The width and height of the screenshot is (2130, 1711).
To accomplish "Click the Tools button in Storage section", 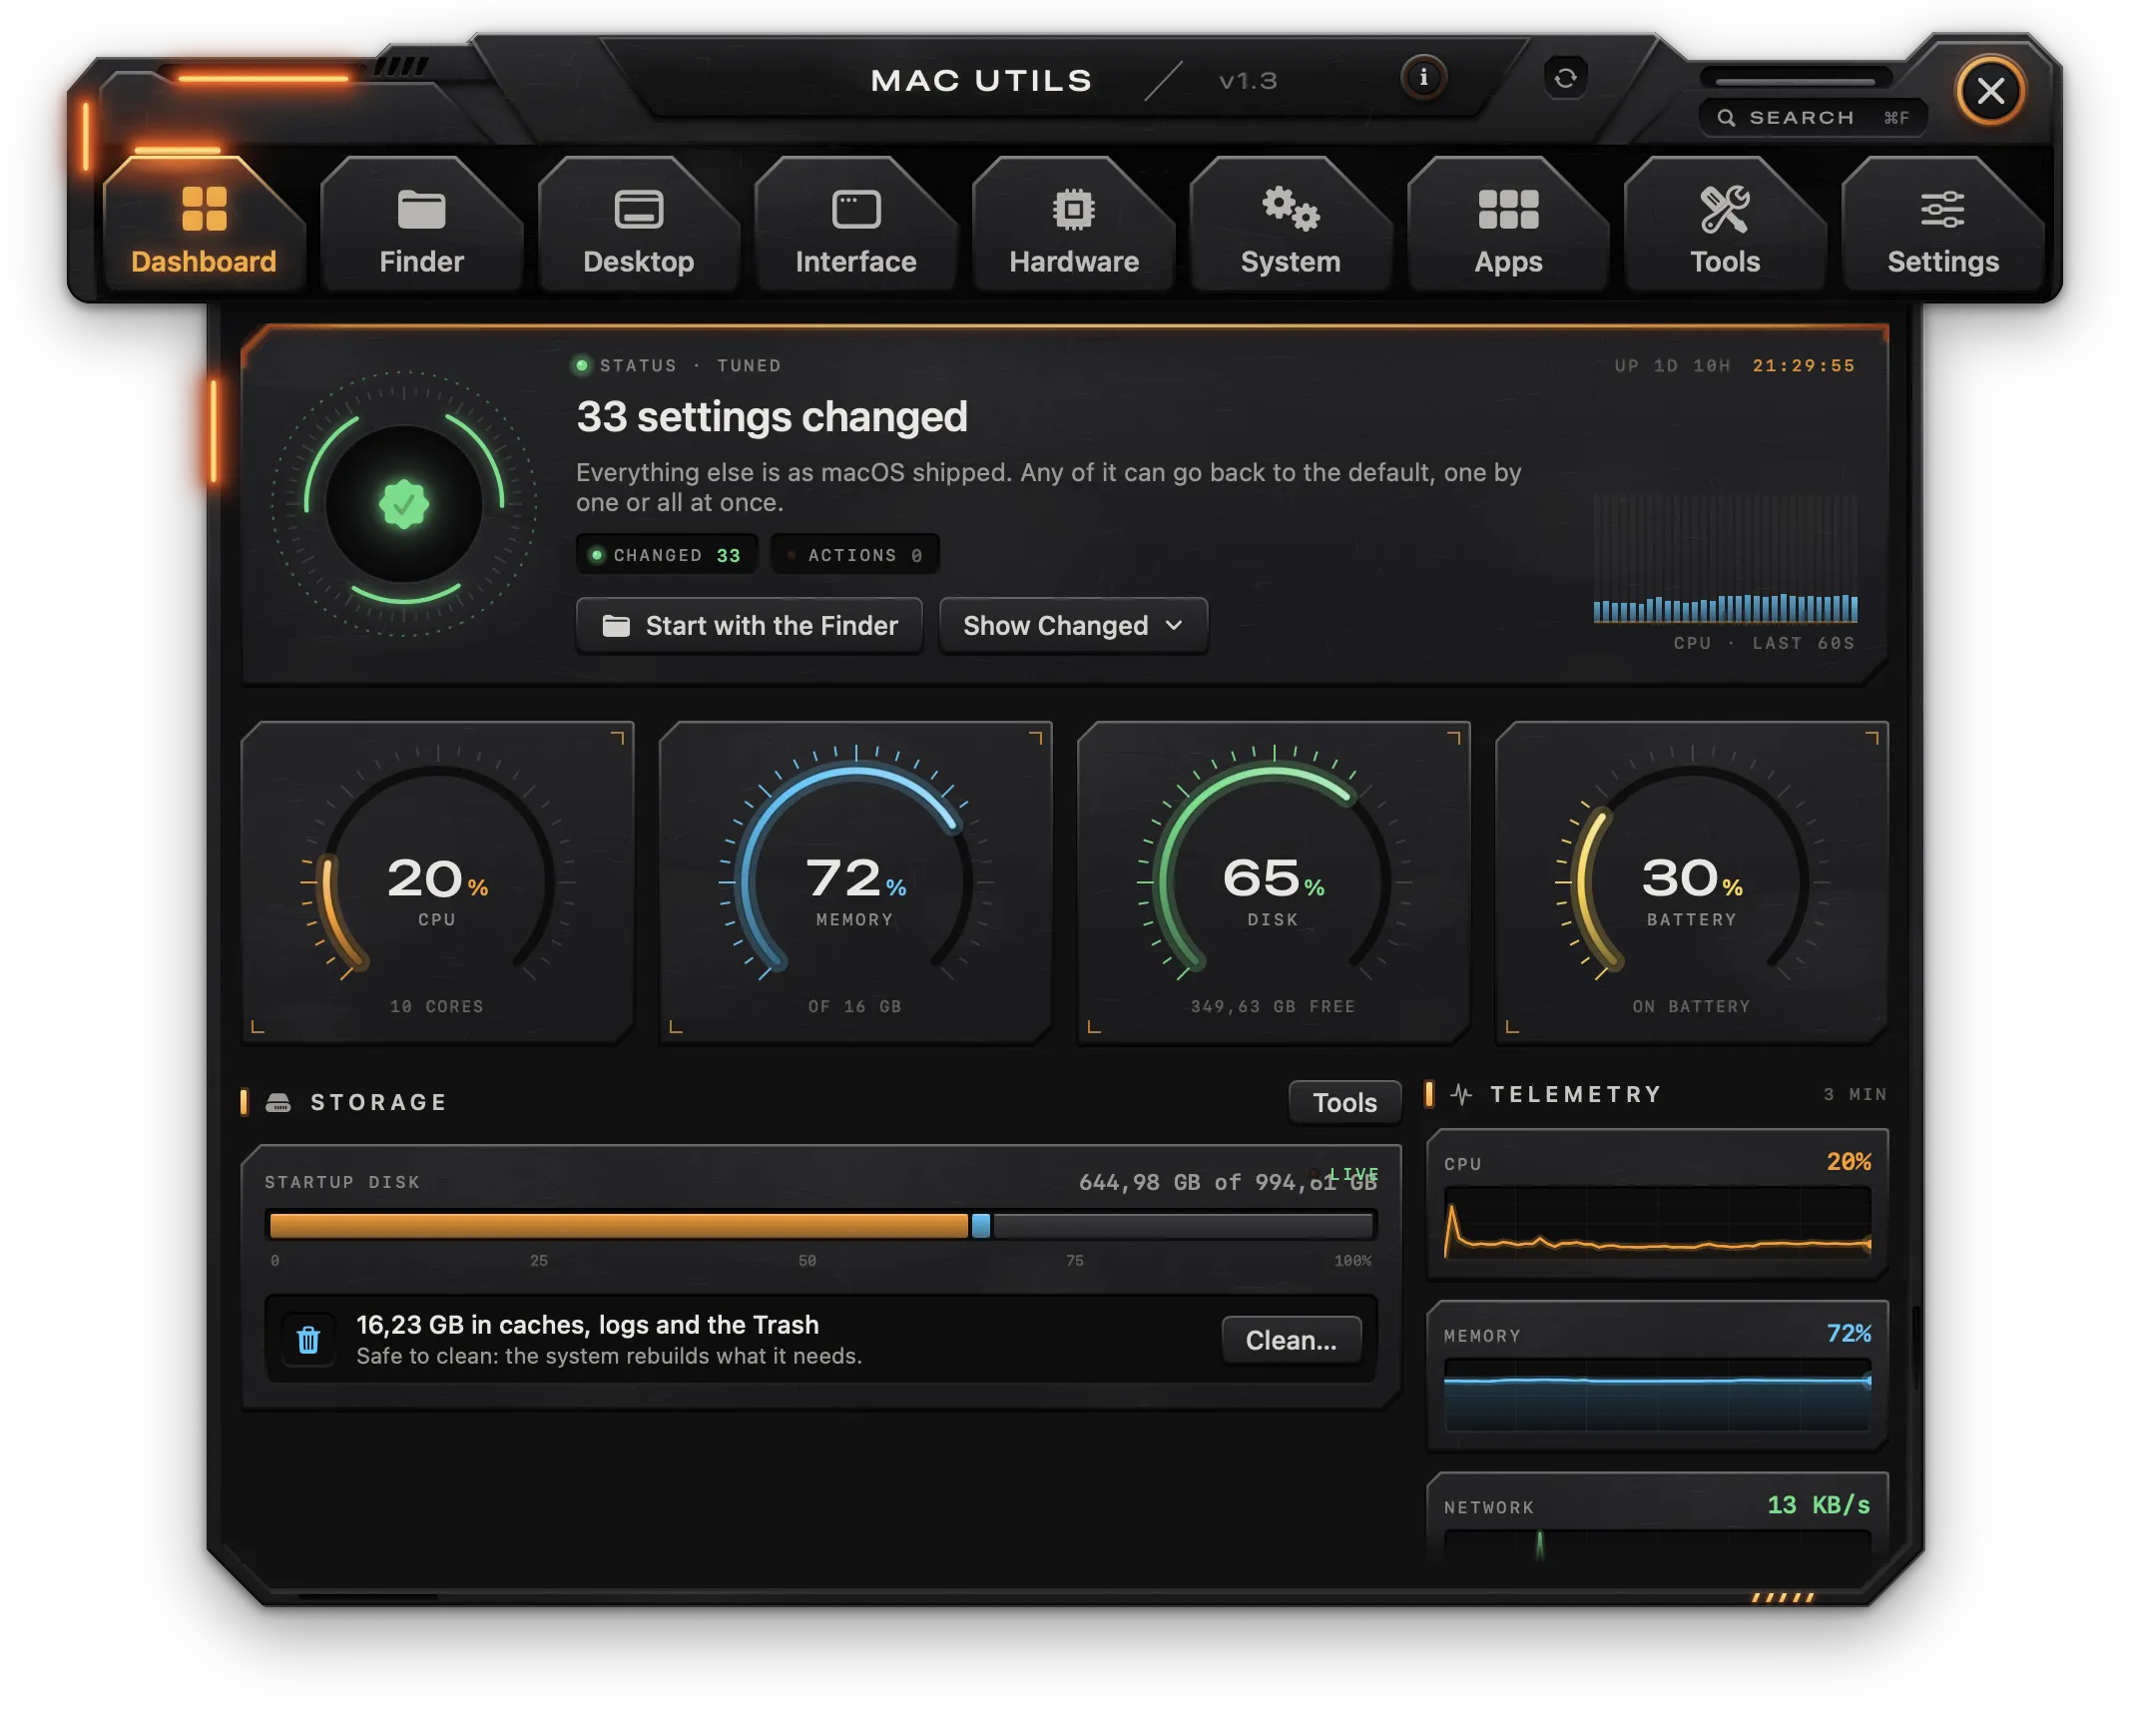I will tap(1344, 1103).
